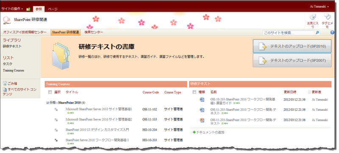Sort by 名前 column header
The height and width of the screenshot is (153, 339).
(x=214, y=92)
